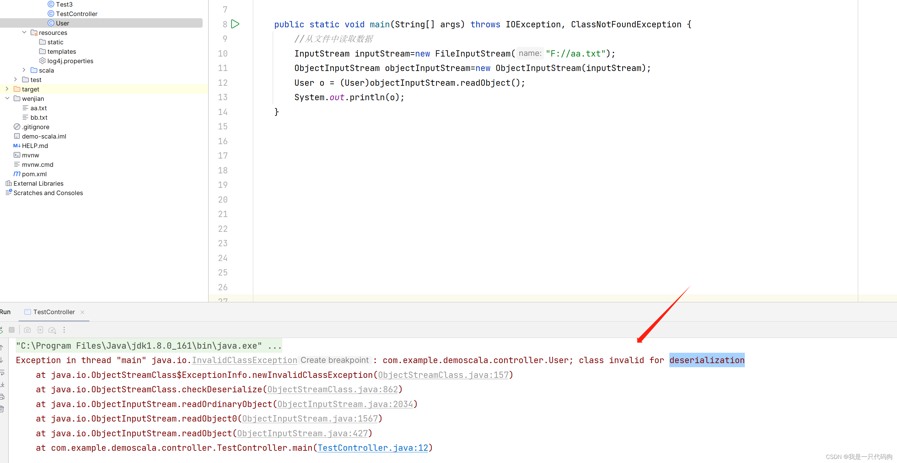
Task: Open aa.txt under wenjian
Action: click(x=38, y=108)
